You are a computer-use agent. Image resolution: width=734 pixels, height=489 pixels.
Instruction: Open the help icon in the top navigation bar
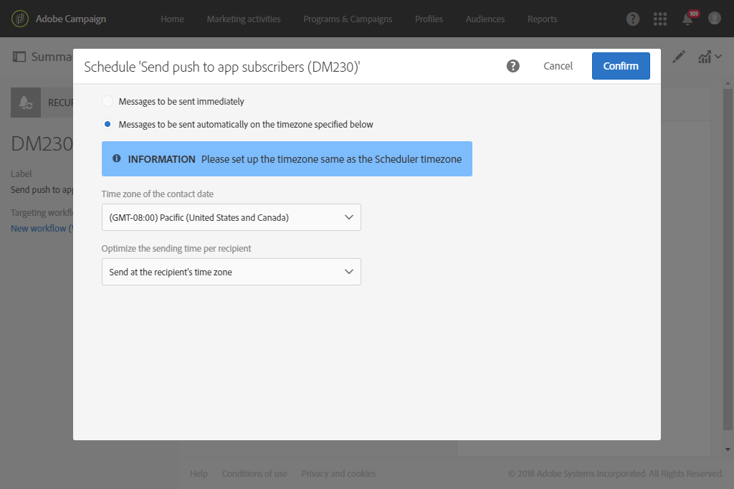pyautogui.click(x=633, y=19)
